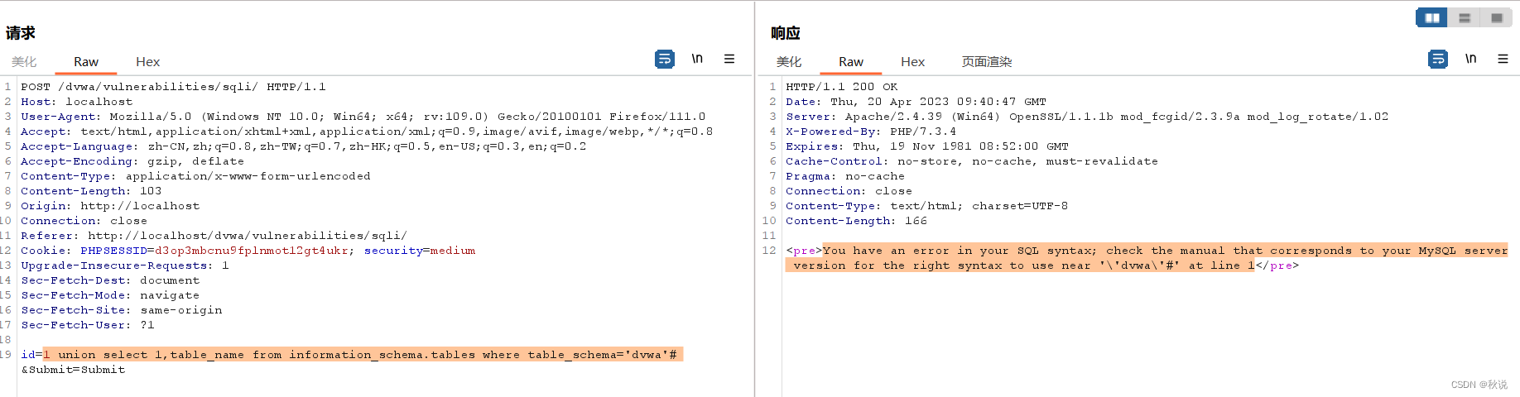Select the request Raw tab
Screen dimensions: 1520x397
click(x=86, y=62)
